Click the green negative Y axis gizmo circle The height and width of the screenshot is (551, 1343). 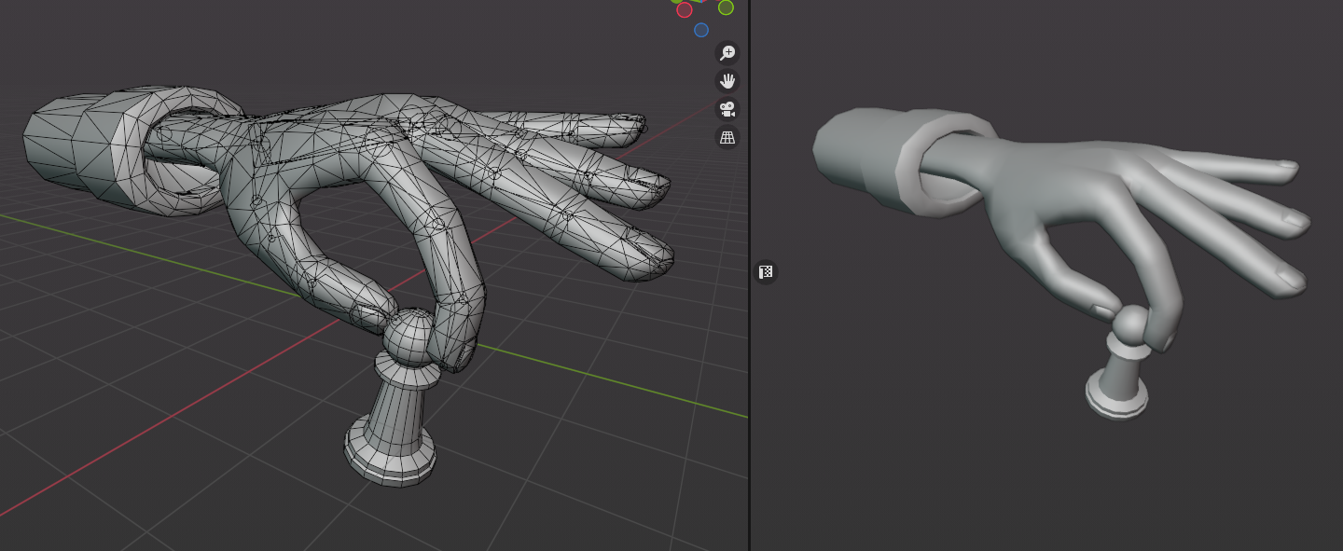(726, 7)
